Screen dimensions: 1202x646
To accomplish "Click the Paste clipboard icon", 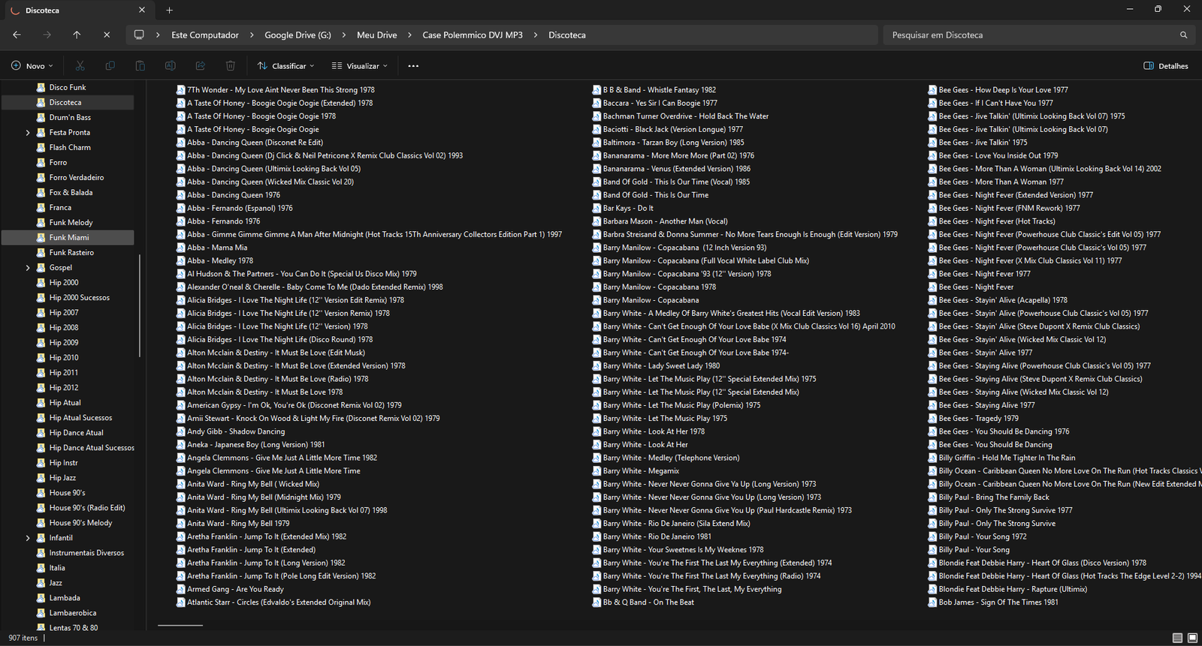I will click(140, 66).
